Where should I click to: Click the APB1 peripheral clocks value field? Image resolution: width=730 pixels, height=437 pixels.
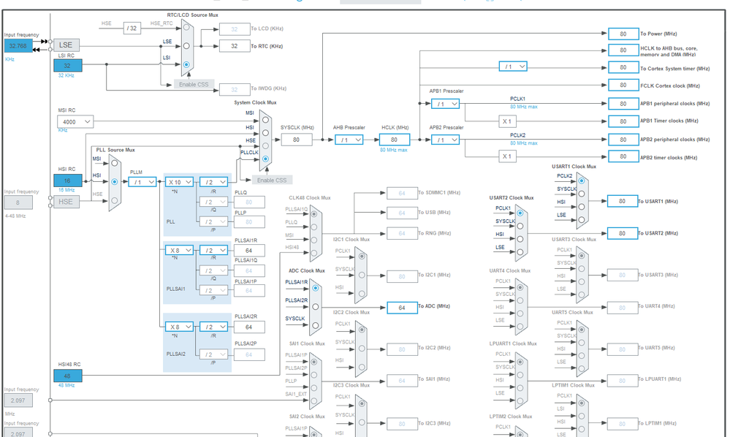(x=623, y=103)
